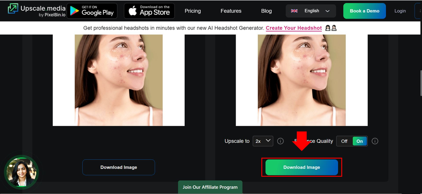
Task: Follow the Create Your Headshot link
Action: (x=294, y=28)
